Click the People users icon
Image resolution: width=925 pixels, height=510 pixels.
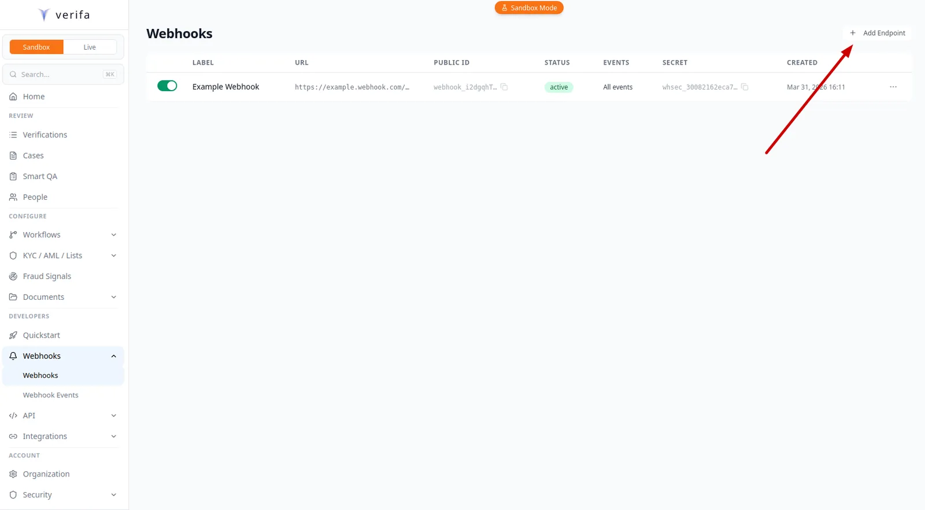(x=13, y=197)
